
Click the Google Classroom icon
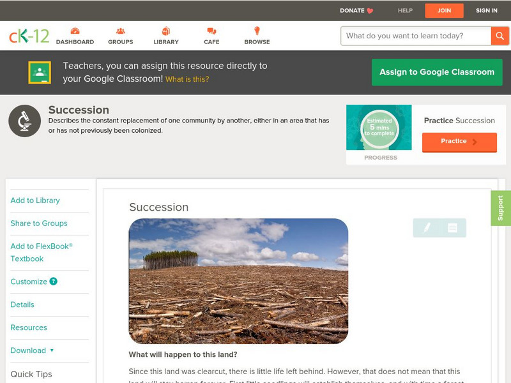click(40, 72)
